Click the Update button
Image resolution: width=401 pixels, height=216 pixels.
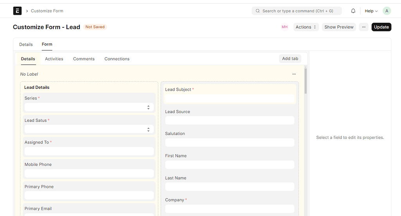pos(381,27)
